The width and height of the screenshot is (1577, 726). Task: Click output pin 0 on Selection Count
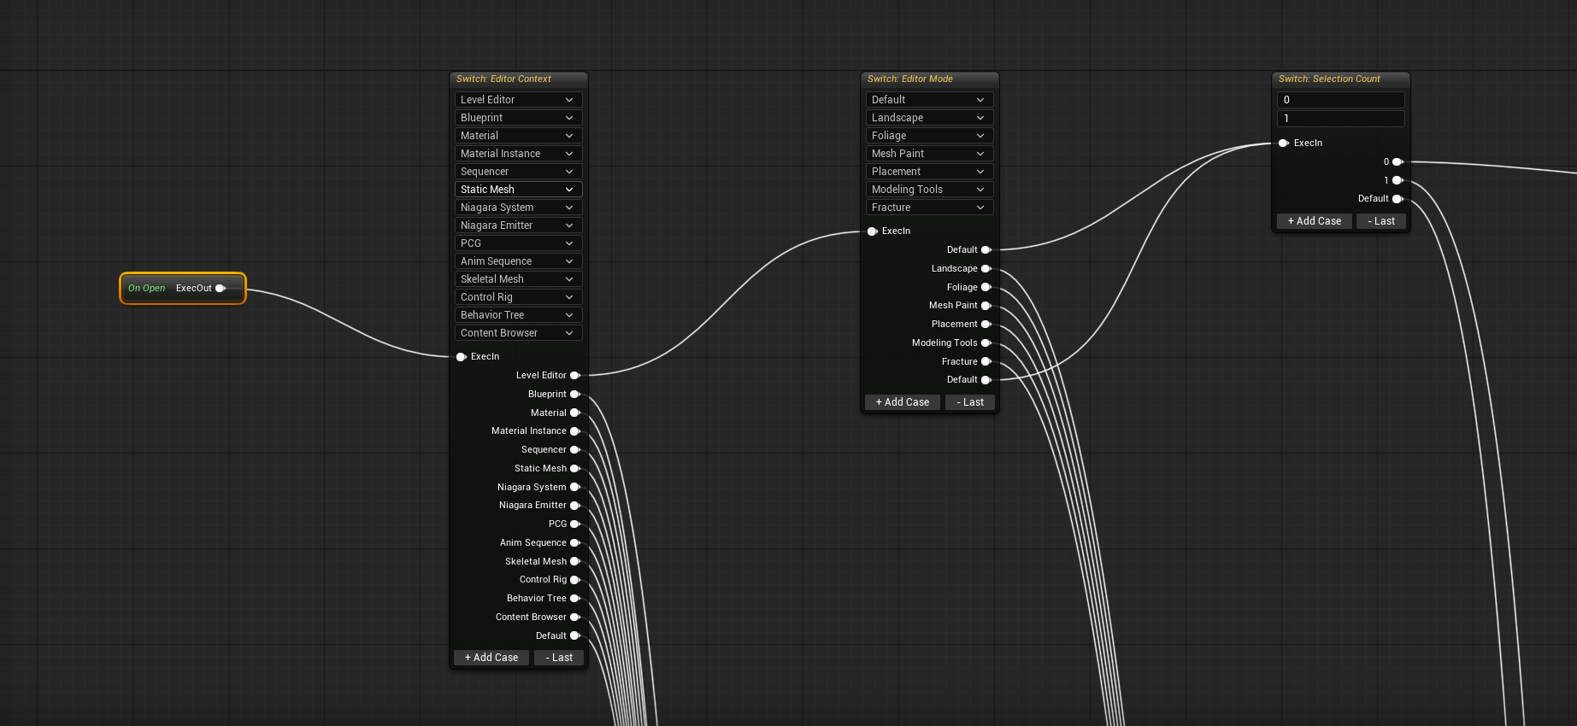pyautogui.click(x=1398, y=161)
